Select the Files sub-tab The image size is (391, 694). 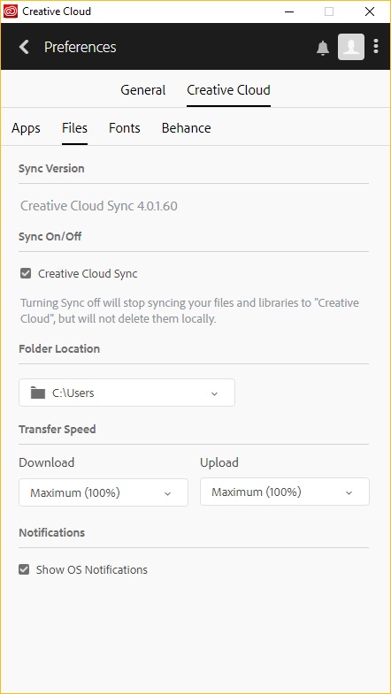[75, 128]
